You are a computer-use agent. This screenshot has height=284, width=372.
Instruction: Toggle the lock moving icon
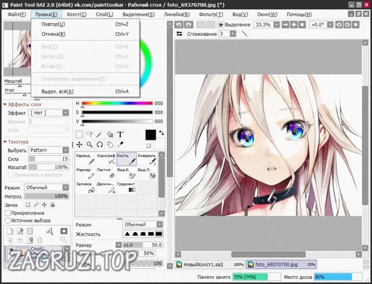pos(44,205)
